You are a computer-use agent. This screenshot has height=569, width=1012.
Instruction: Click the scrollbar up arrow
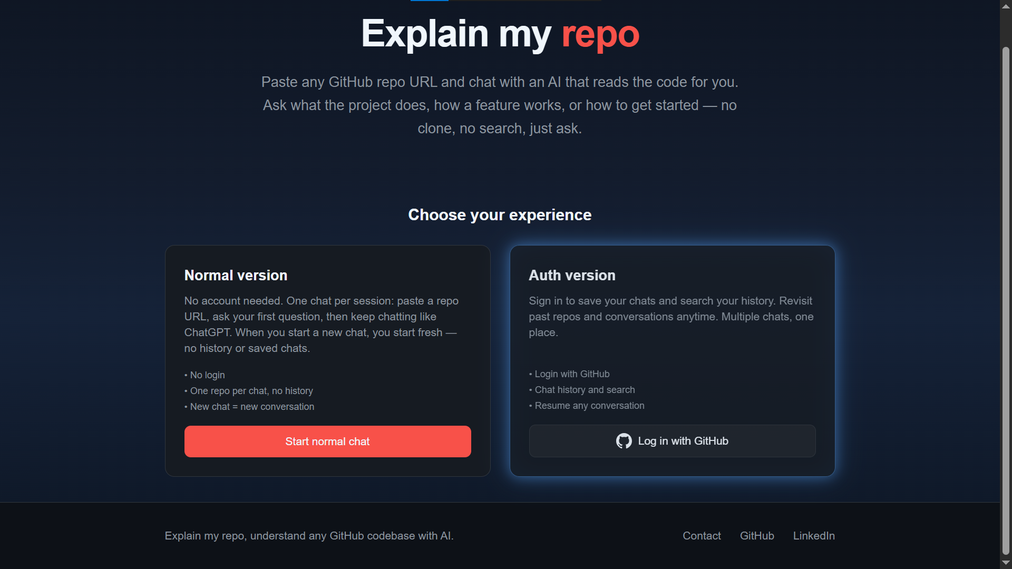click(x=1006, y=6)
